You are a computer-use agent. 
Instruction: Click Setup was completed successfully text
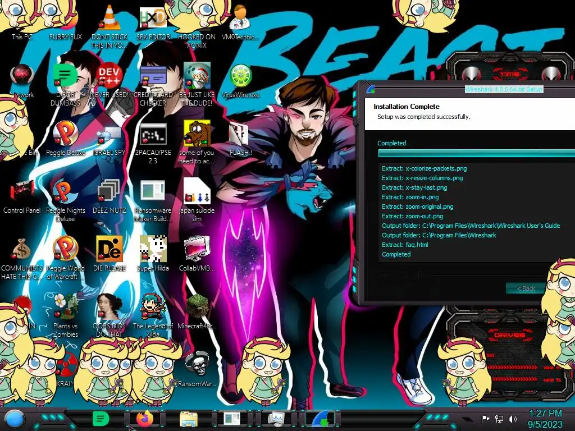424,117
